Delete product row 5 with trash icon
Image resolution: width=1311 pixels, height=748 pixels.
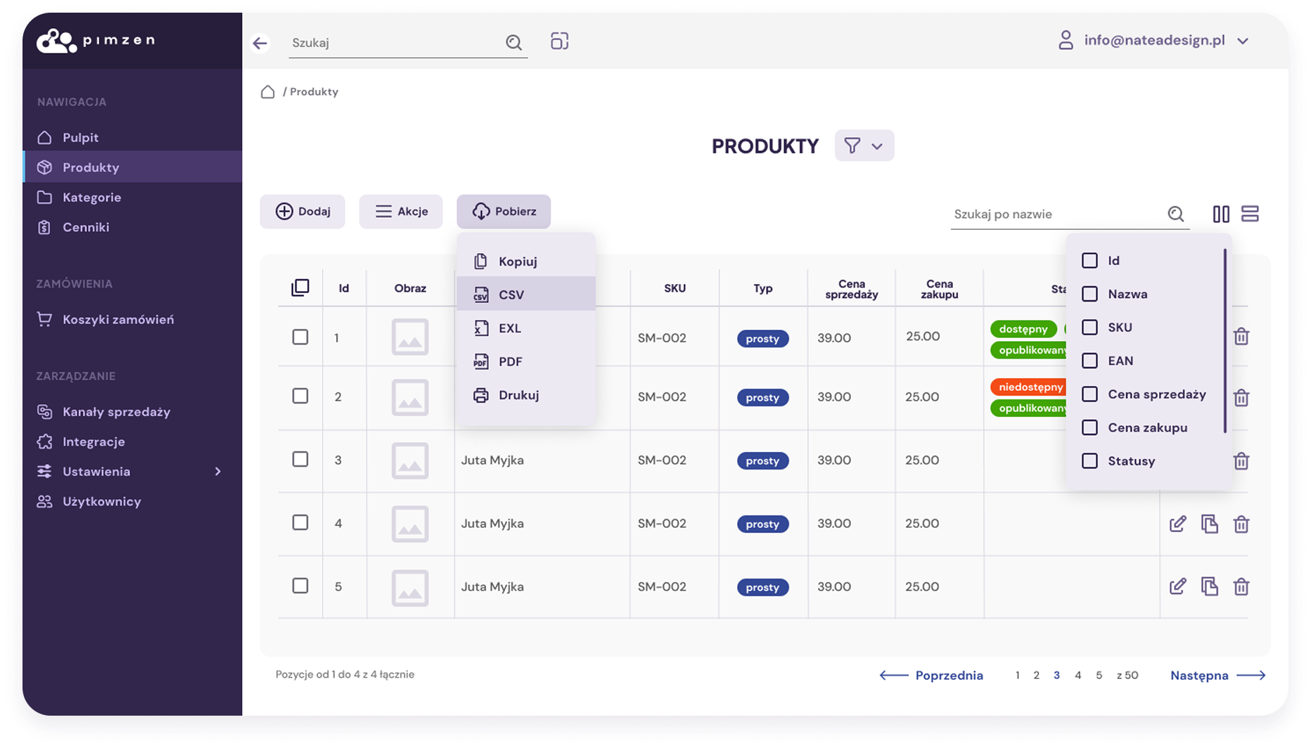[1241, 587]
